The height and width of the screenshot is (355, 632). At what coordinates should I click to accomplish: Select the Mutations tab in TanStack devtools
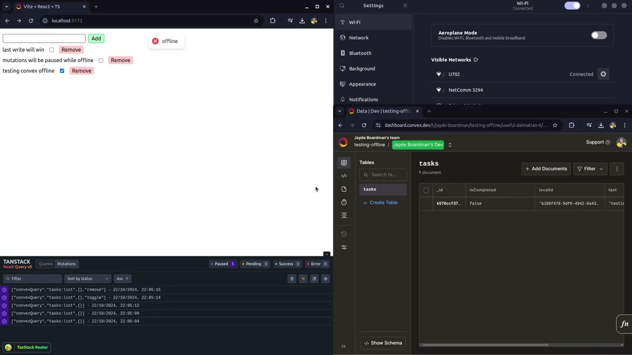66,264
